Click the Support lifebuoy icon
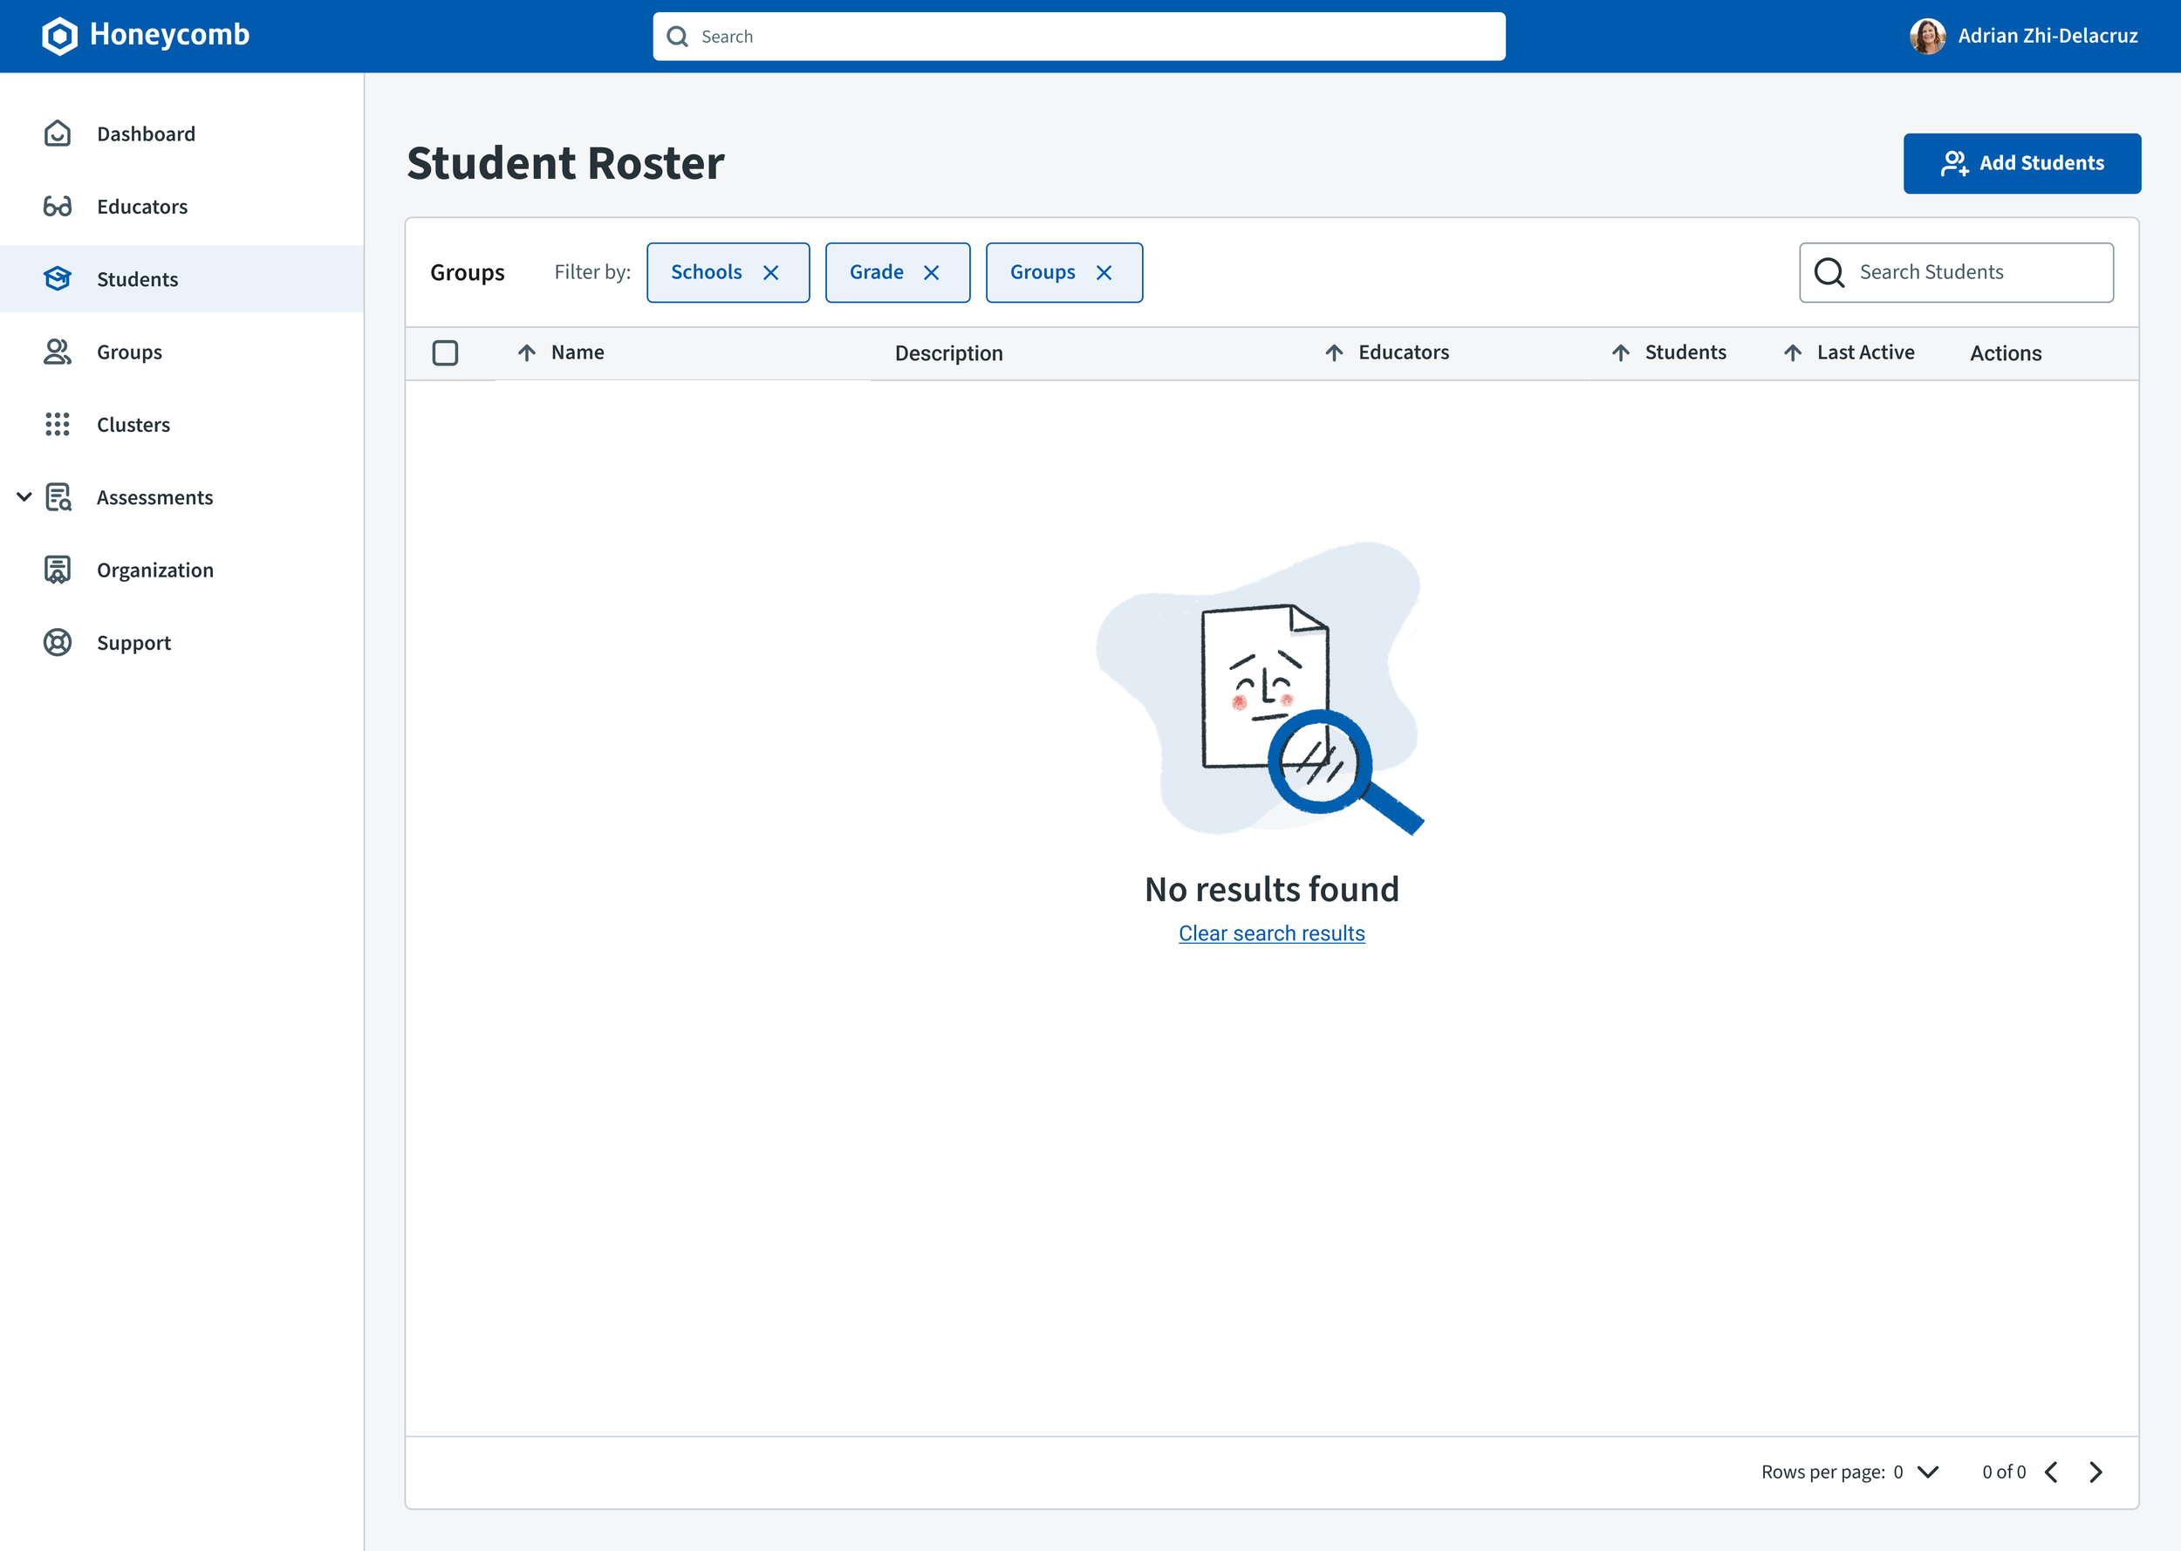Image resolution: width=2181 pixels, height=1551 pixels. (58, 643)
